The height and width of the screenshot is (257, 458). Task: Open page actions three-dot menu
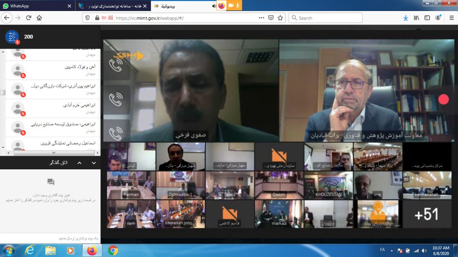[x=262, y=18]
